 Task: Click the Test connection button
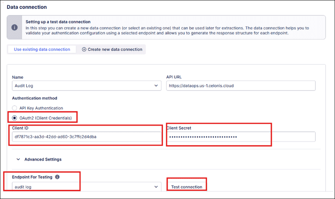(x=187, y=187)
